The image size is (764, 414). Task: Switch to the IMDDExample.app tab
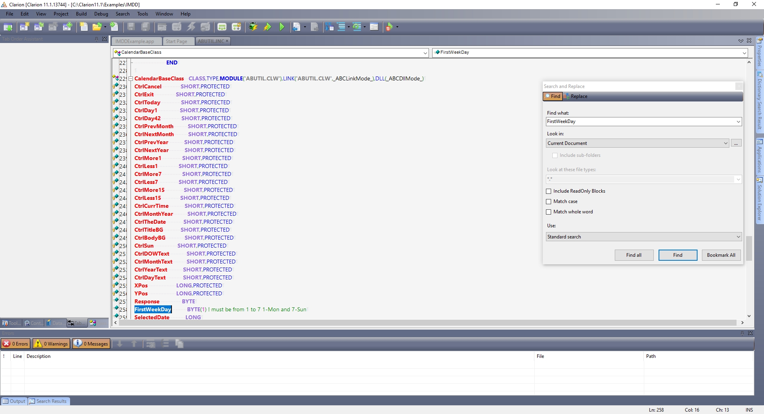point(135,41)
